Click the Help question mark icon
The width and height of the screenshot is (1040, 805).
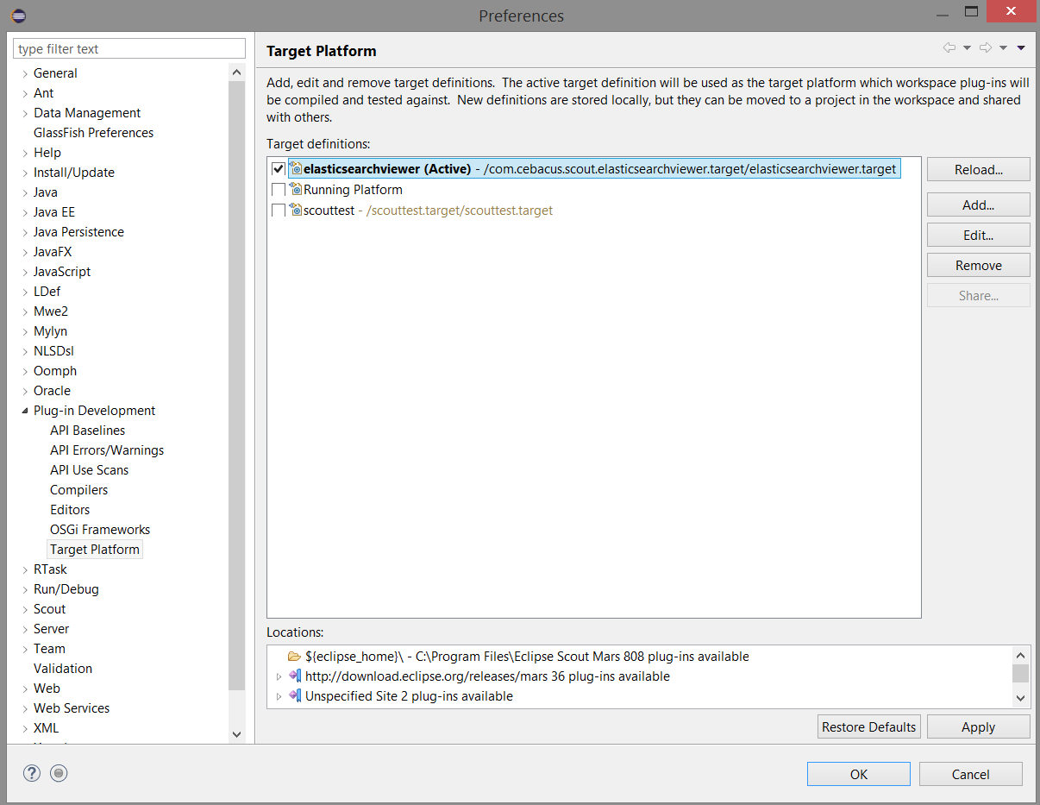click(x=32, y=773)
